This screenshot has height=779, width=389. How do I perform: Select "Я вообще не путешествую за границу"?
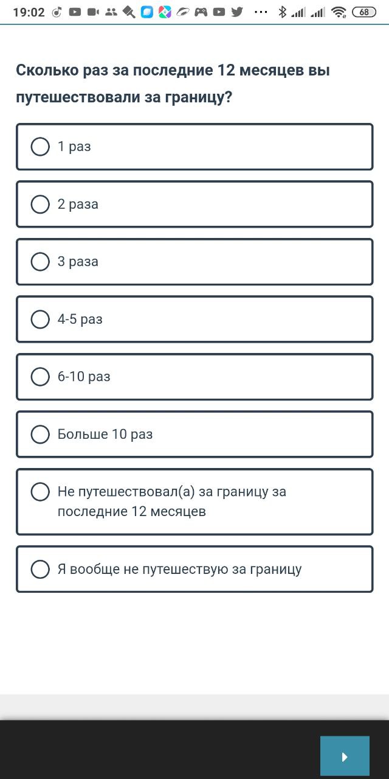click(x=194, y=569)
